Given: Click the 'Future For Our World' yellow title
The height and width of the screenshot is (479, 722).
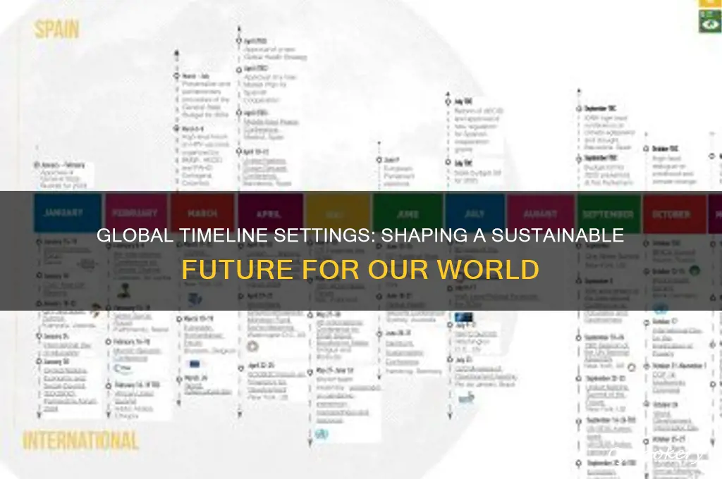Looking at the screenshot, I should 360,269.
